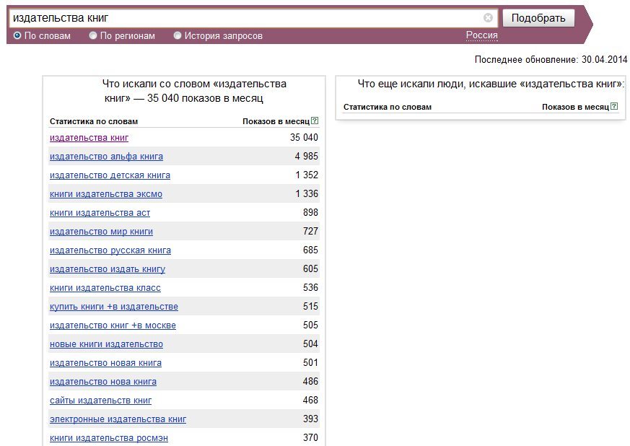The width and height of the screenshot is (630, 446).
Task: Click the value '504' in the table
Action: 310,344
